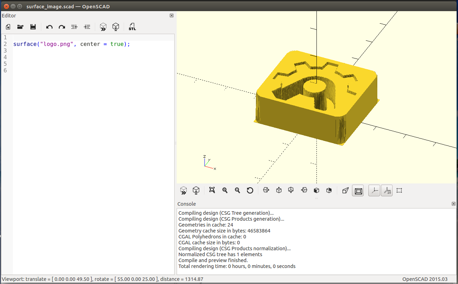Click the View All icon below the viewport
The image size is (458, 284).
click(x=212, y=190)
